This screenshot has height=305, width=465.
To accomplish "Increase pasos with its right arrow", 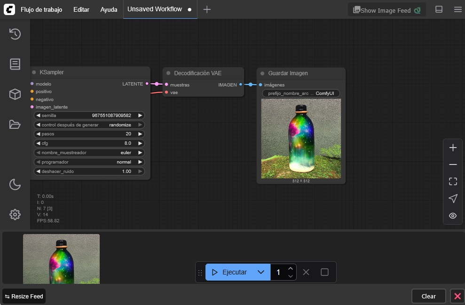I will coord(140,134).
